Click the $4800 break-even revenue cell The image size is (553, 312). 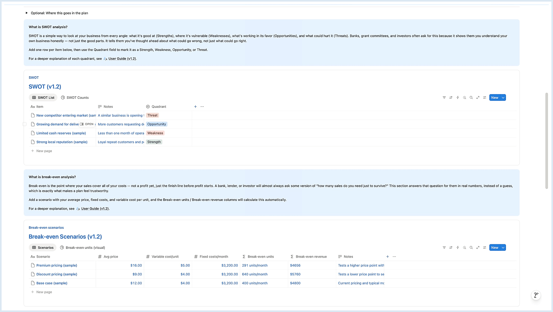click(312, 283)
